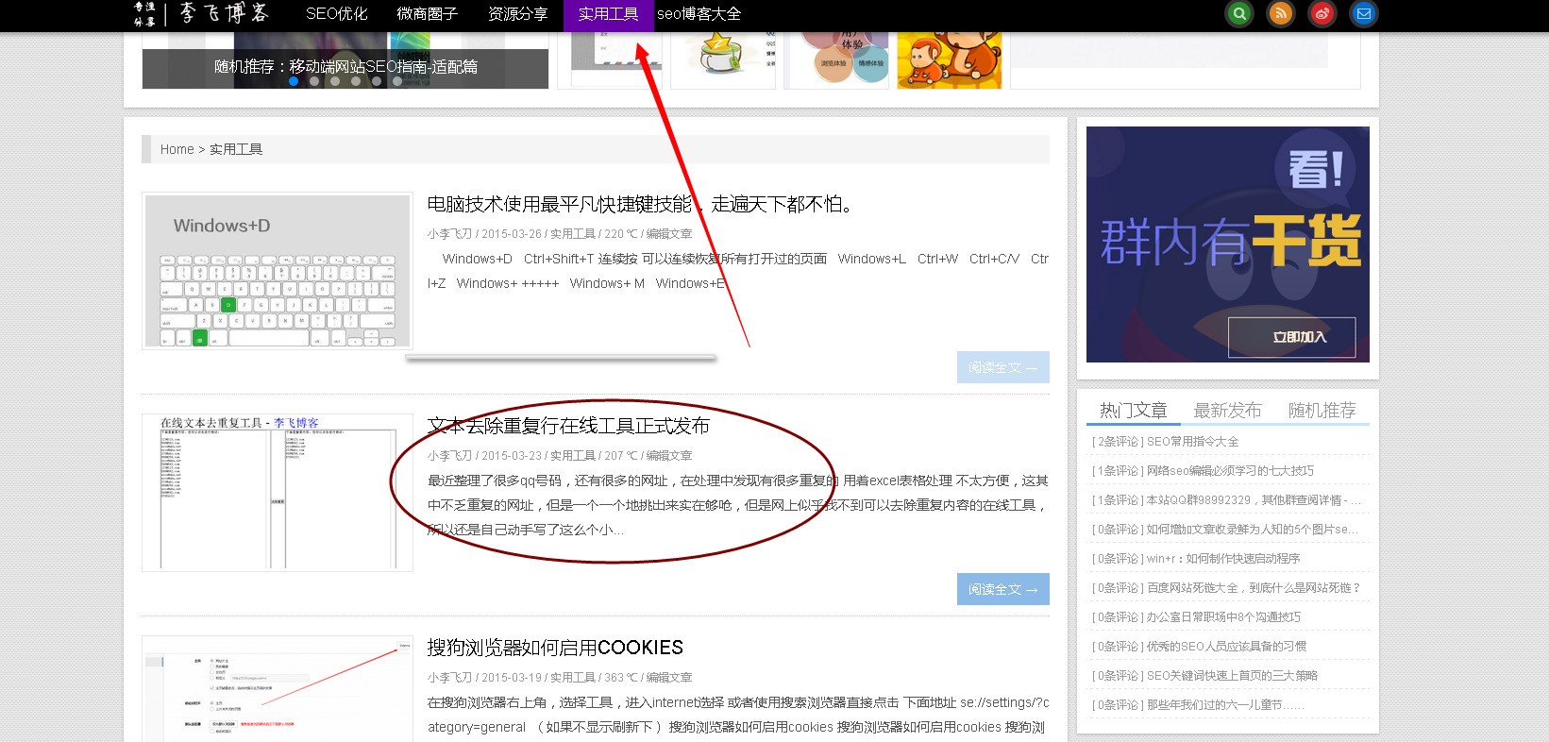Open the SEO优化 menu item
This screenshot has width=1549, height=742.
337,14
